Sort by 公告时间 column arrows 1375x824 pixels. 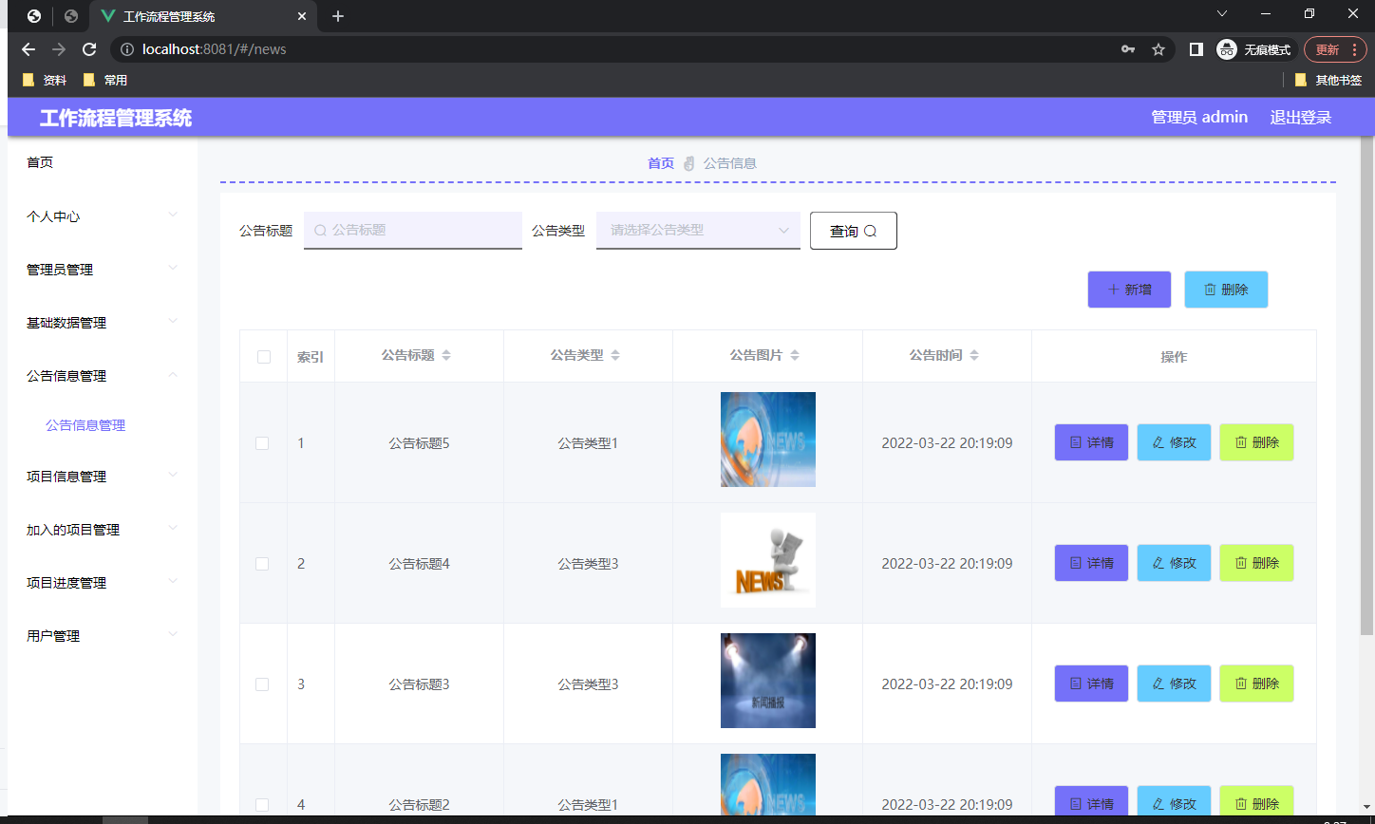pyautogui.click(x=974, y=355)
